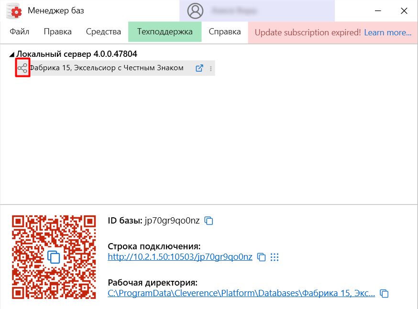The height and width of the screenshot is (309, 418).
Task: Open the Правка menu
Action: (57, 32)
